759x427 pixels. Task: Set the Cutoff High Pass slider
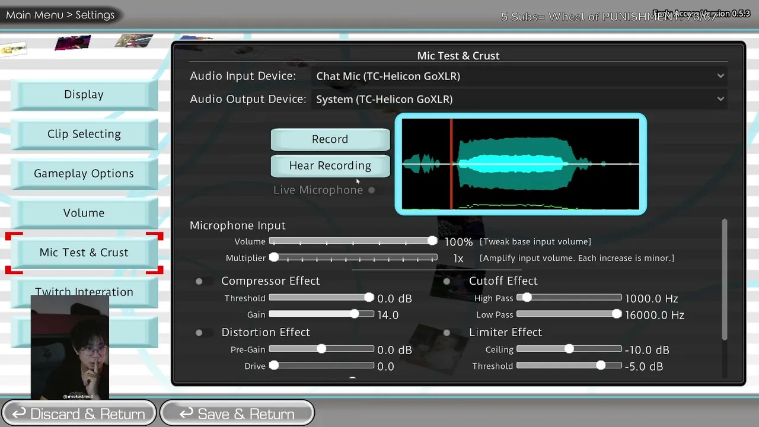(569, 298)
